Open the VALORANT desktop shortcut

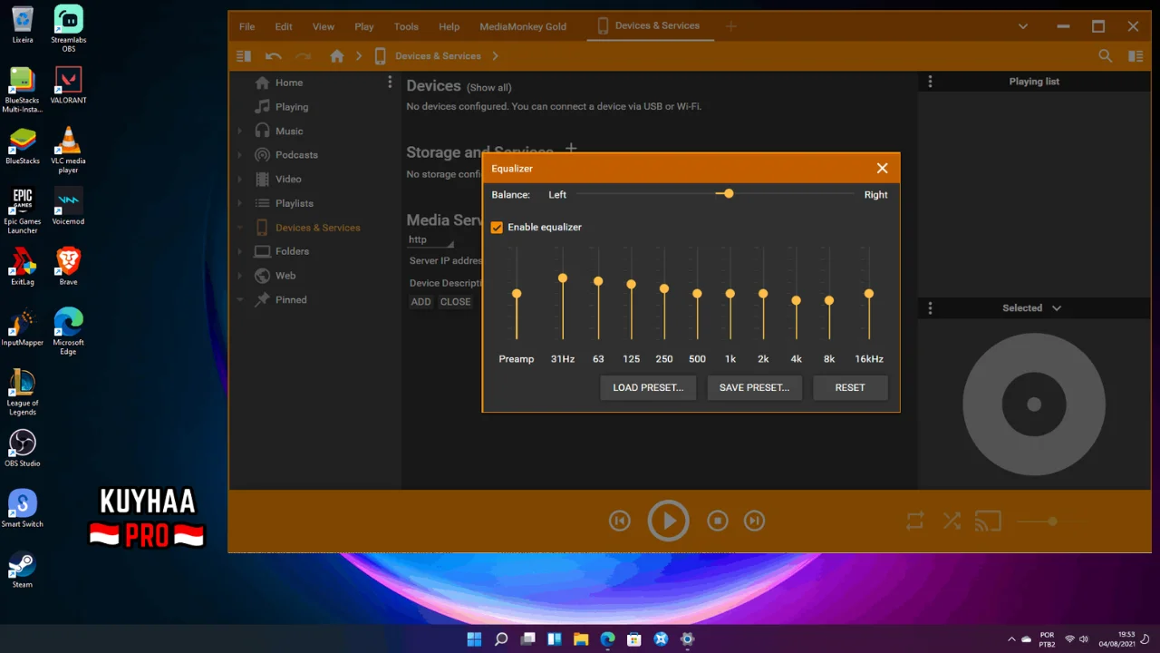(x=68, y=85)
